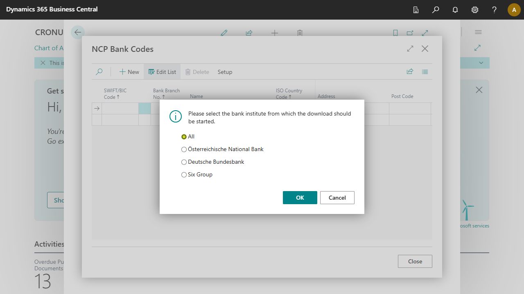Confirm the dialog with OK
524x294 pixels.
click(300, 198)
